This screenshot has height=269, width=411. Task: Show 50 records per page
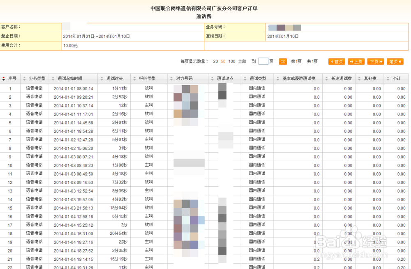click(223, 61)
